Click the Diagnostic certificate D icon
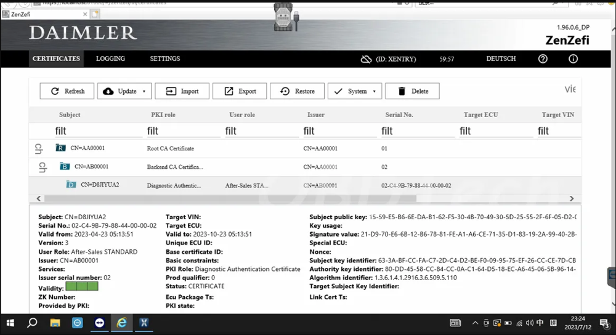 click(x=71, y=185)
